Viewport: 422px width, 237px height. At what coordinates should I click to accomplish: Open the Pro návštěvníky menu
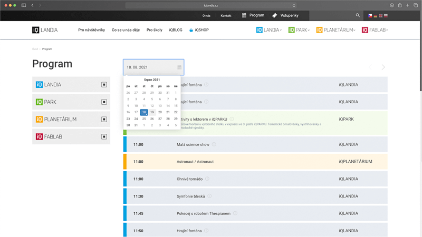pos(91,30)
